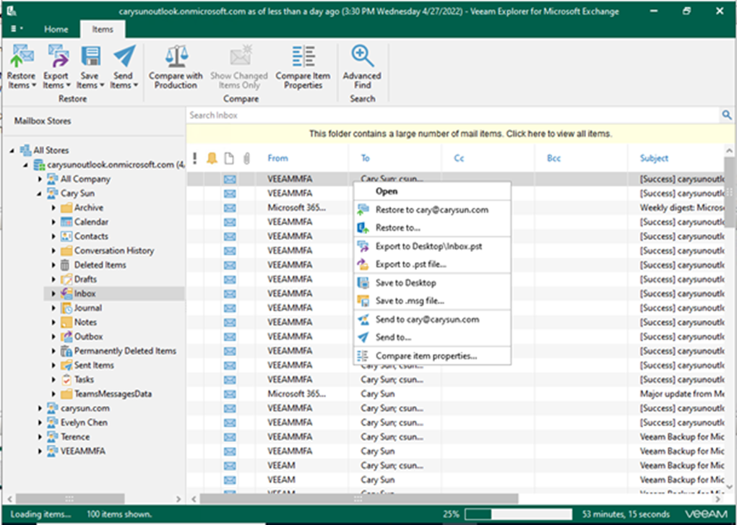
Task: Select Save to .msg file...
Action: (432, 300)
